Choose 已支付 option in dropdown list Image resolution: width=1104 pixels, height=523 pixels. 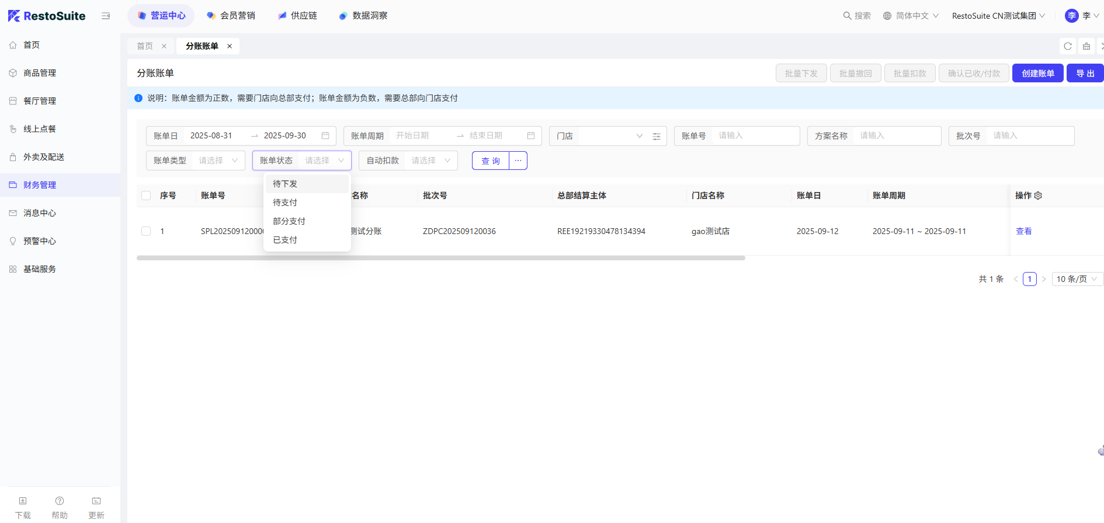click(285, 240)
